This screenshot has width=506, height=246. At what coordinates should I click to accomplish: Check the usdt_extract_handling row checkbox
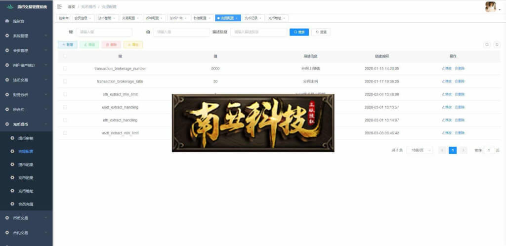[x=65, y=107]
